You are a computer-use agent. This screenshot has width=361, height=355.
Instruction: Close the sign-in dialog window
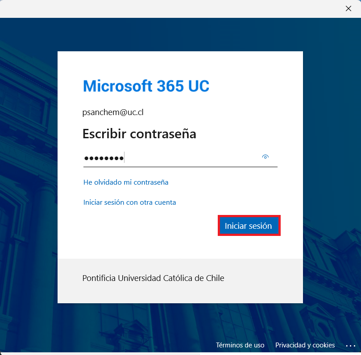point(349,8)
